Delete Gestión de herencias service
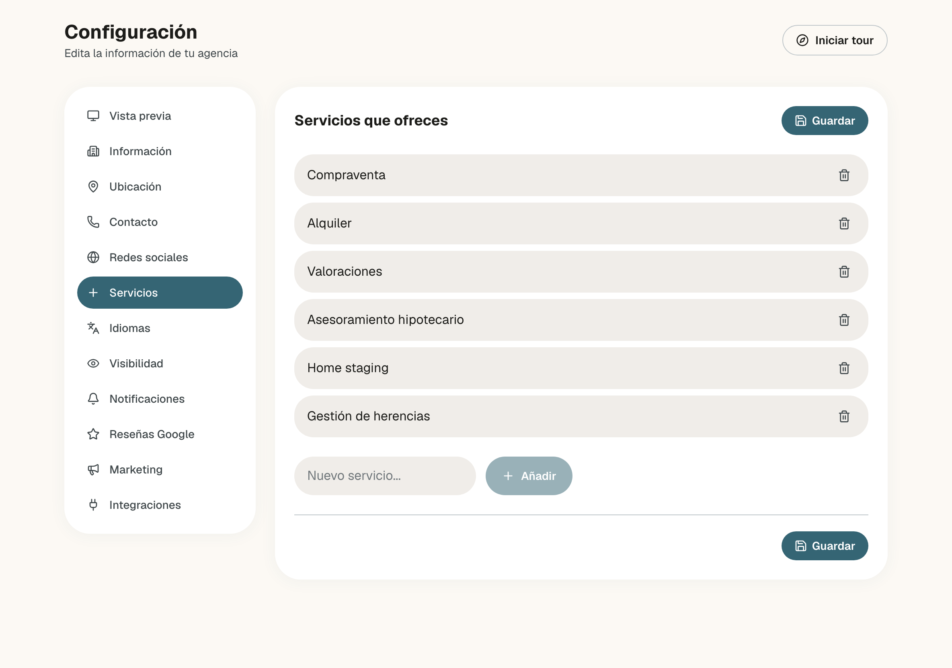 point(844,416)
